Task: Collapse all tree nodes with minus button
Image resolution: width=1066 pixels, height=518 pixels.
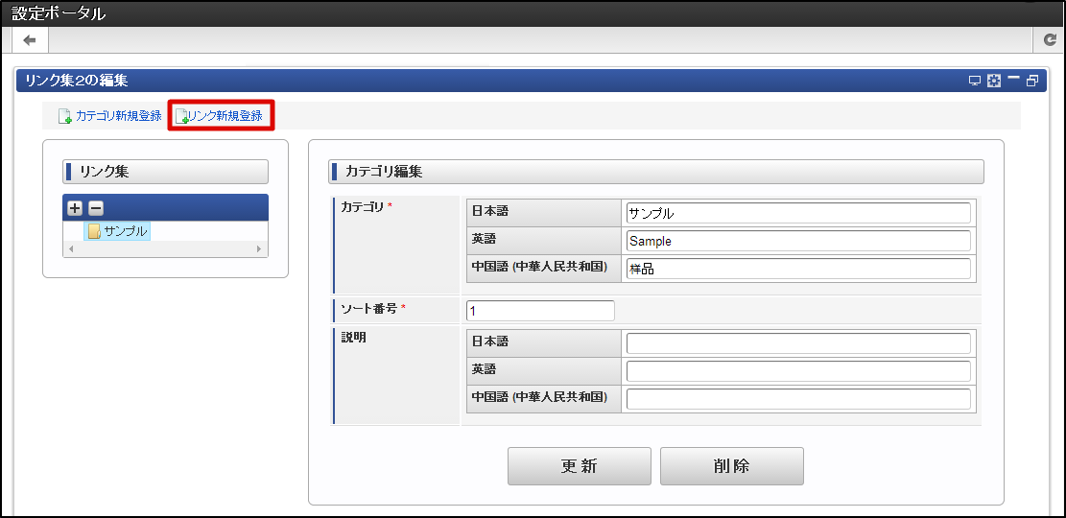Action: pos(96,208)
